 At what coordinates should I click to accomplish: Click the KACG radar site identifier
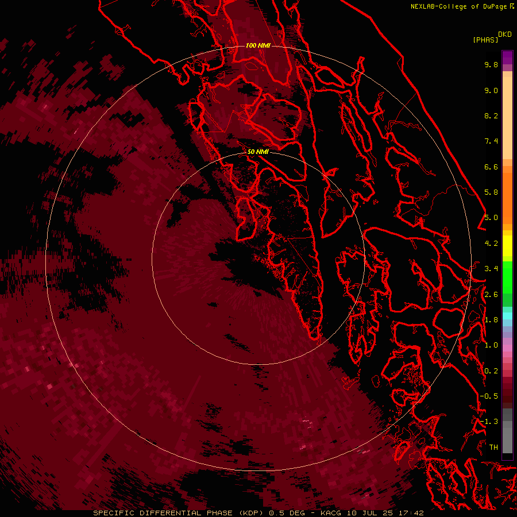pyautogui.click(x=331, y=513)
